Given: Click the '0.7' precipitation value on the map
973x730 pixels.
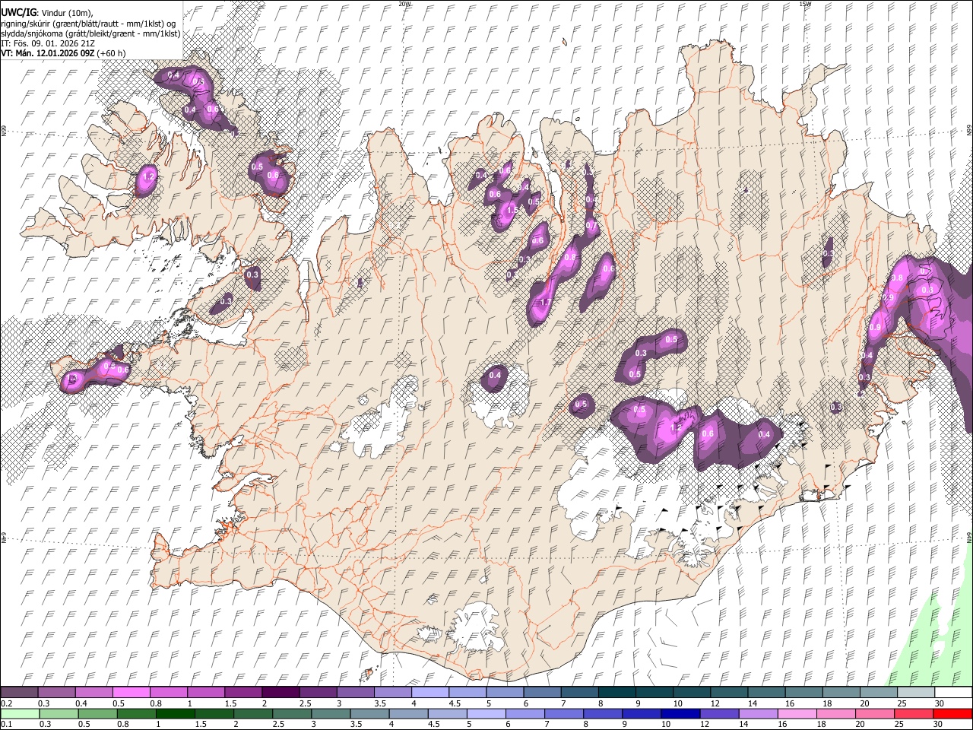Looking at the screenshot, I should click(x=591, y=225).
